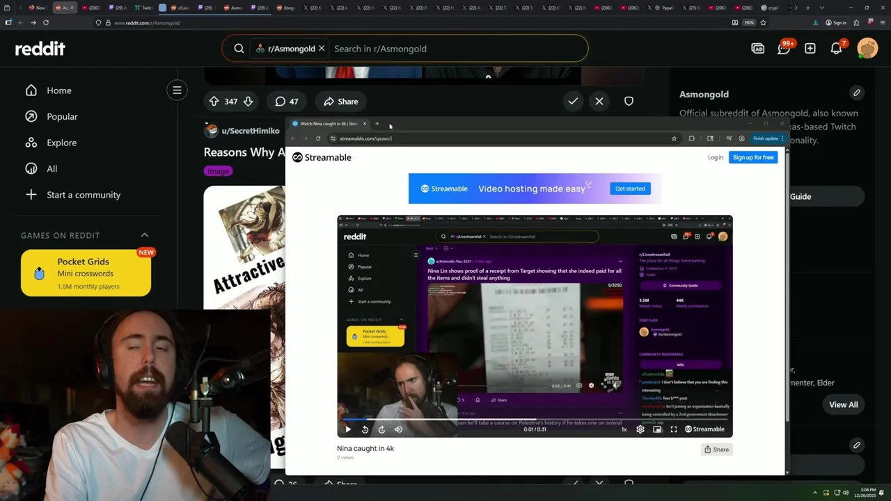Edit the Asmongold community description
Viewport: 891px width, 501px height.
(x=857, y=93)
